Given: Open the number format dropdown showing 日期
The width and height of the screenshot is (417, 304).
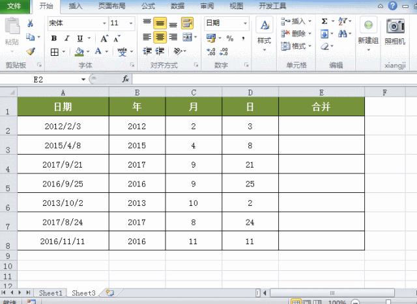Looking at the screenshot, I should pos(245,23).
